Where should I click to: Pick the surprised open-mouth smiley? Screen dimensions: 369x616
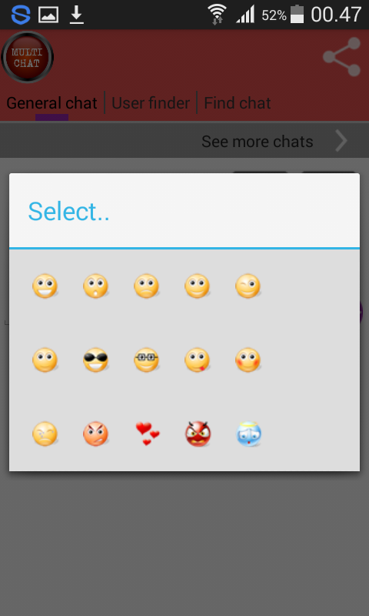95,286
